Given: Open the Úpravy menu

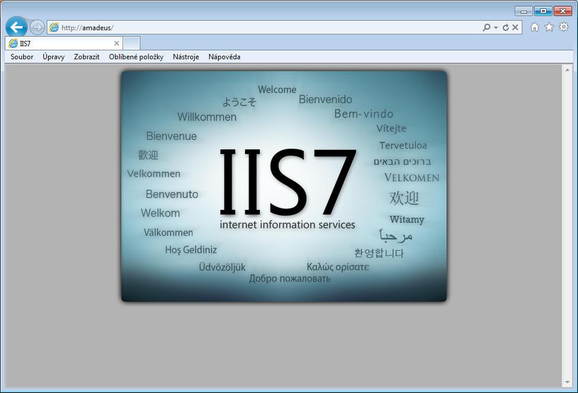Looking at the screenshot, I should 53,57.
